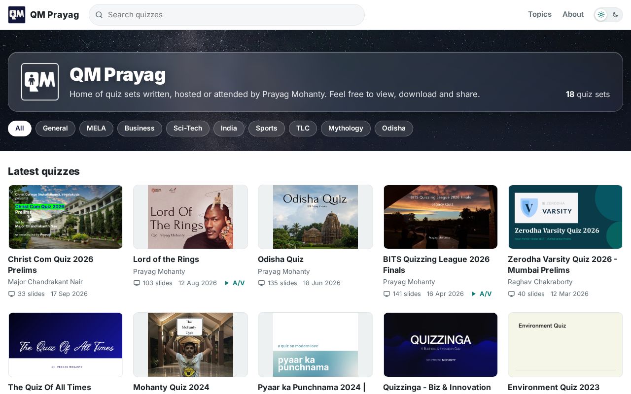
Task: Open Pyaar ka Punchnama thumbnail
Action: [315, 345]
